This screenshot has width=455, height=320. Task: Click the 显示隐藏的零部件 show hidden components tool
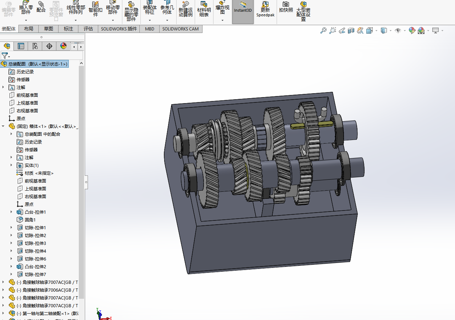(131, 12)
